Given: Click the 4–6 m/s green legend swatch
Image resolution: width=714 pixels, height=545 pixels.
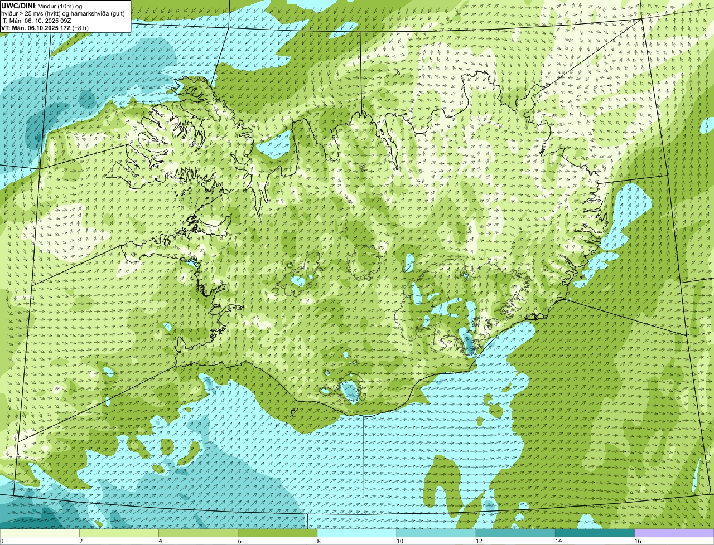Looking at the screenshot, I should (198, 533).
